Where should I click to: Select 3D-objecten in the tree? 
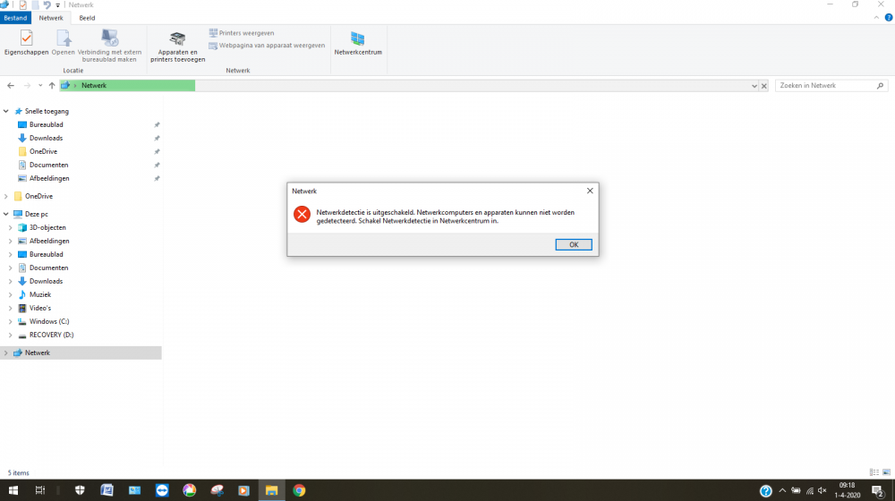click(x=47, y=227)
